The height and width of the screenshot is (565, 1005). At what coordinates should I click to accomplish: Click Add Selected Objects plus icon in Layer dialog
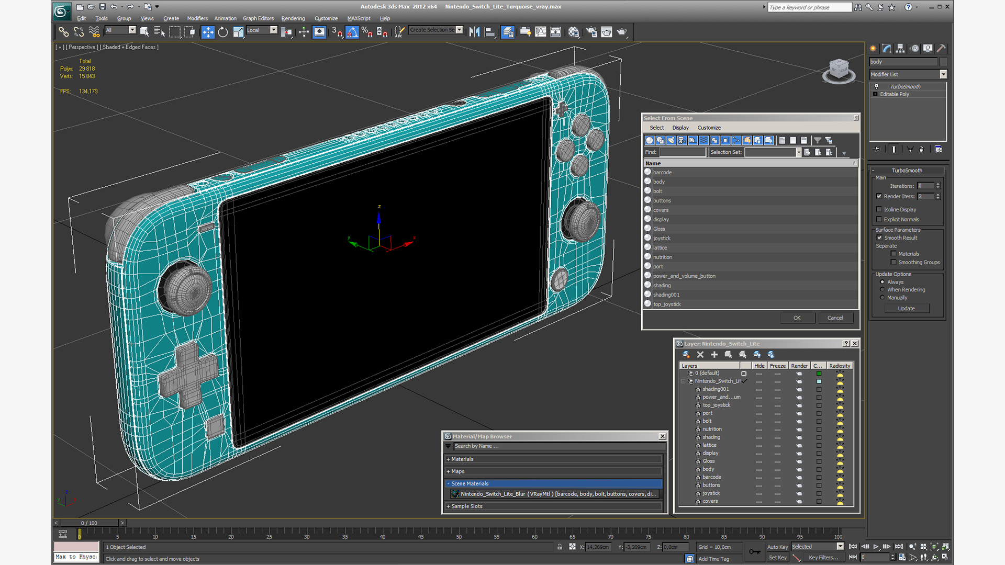coord(714,355)
